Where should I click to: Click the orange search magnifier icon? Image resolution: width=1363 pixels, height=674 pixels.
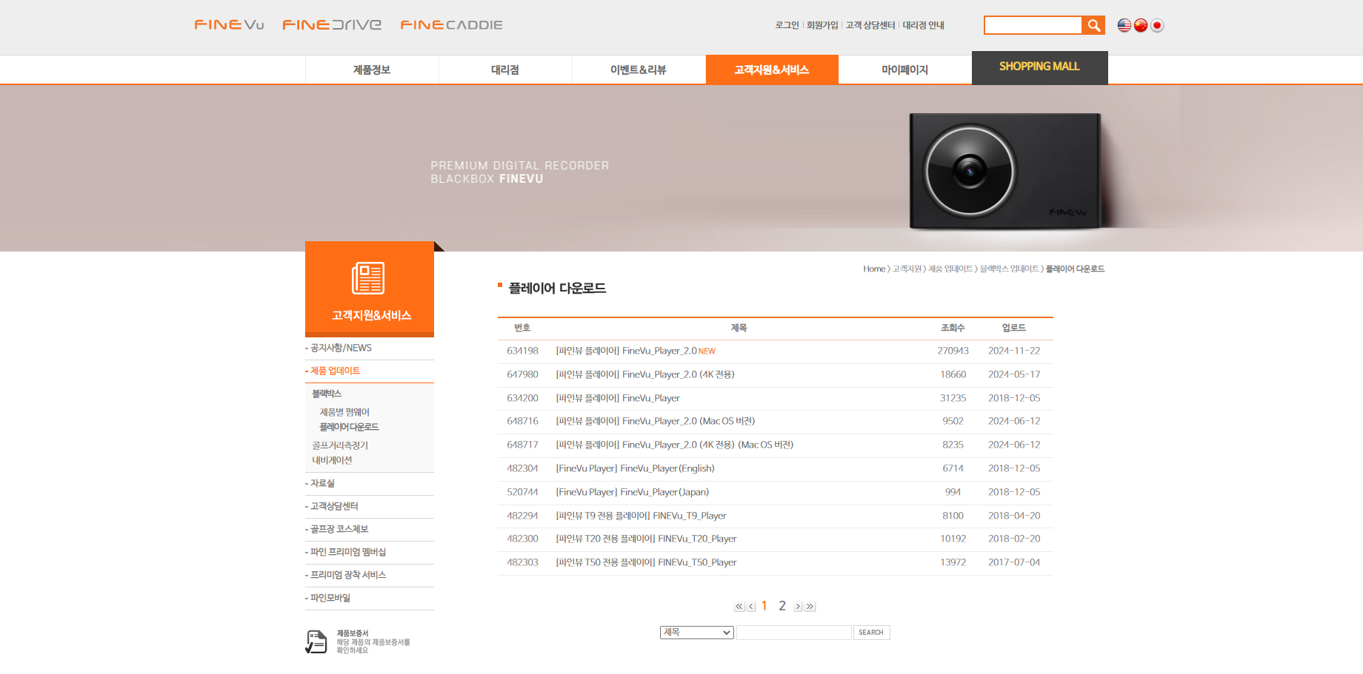click(1093, 26)
